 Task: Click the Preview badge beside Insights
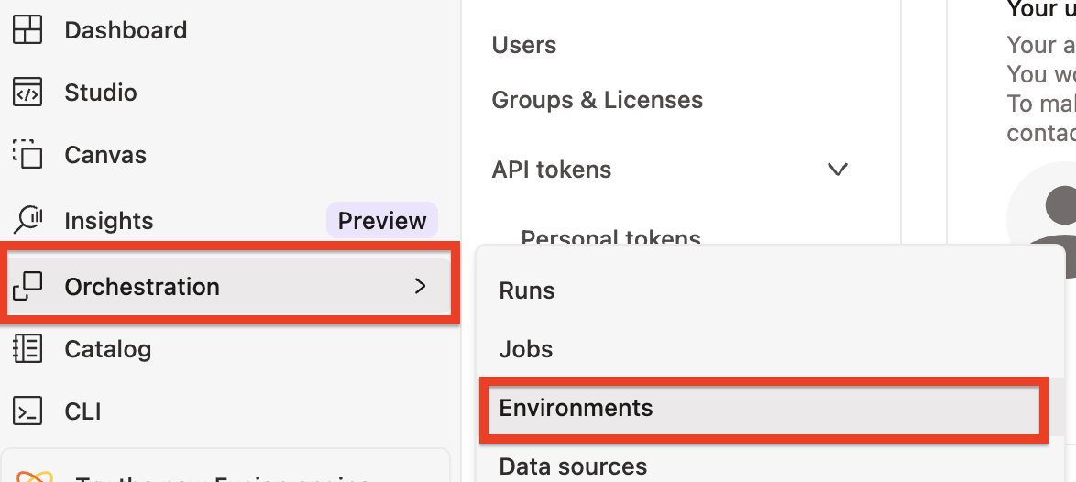tap(382, 221)
